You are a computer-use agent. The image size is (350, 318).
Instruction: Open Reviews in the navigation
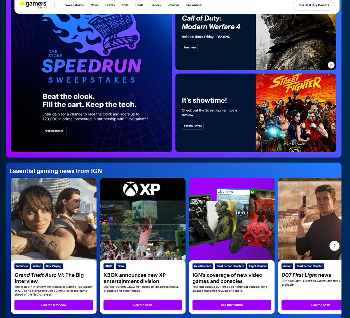pos(174,5)
